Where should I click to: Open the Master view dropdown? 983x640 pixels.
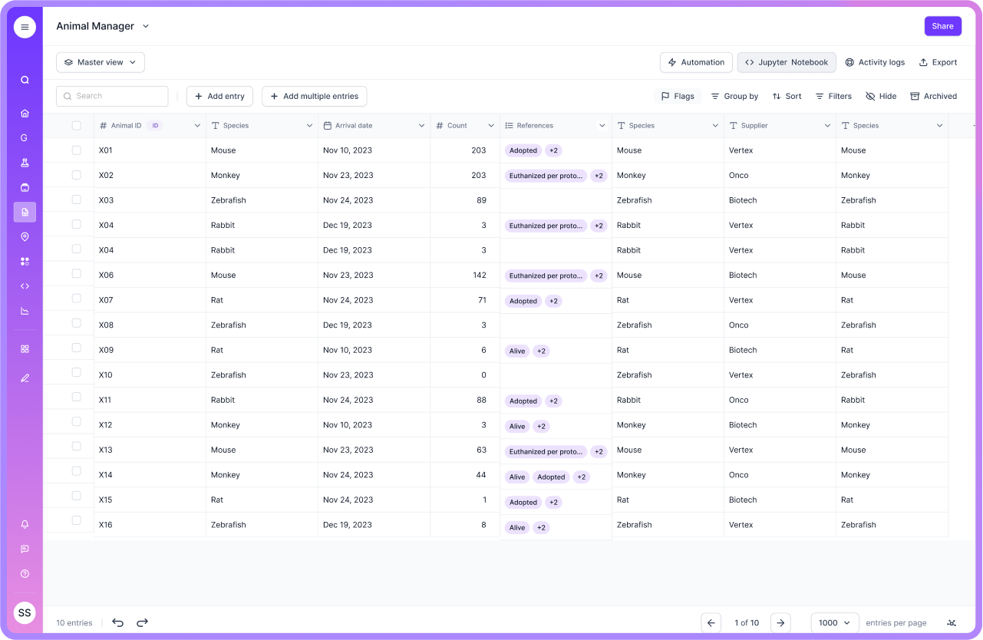[100, 62]
